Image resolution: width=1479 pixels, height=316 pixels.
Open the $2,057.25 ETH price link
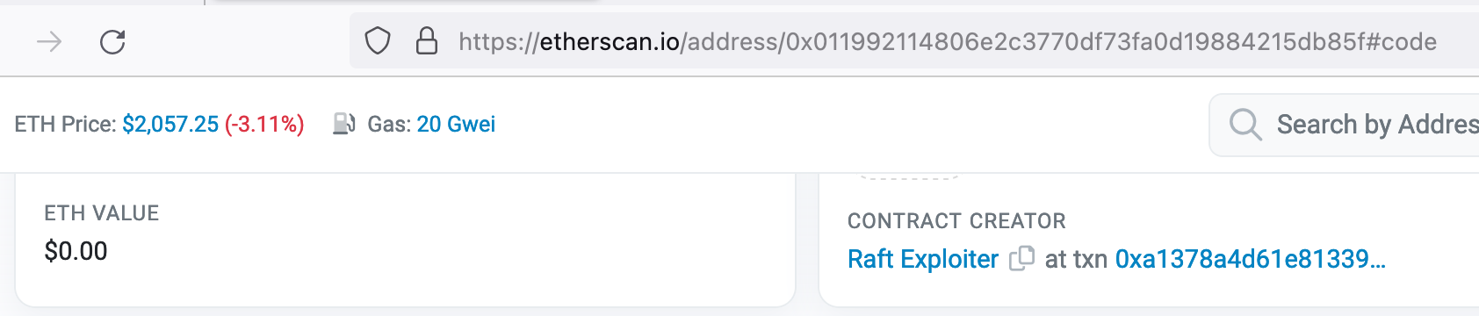coord(170,124)
